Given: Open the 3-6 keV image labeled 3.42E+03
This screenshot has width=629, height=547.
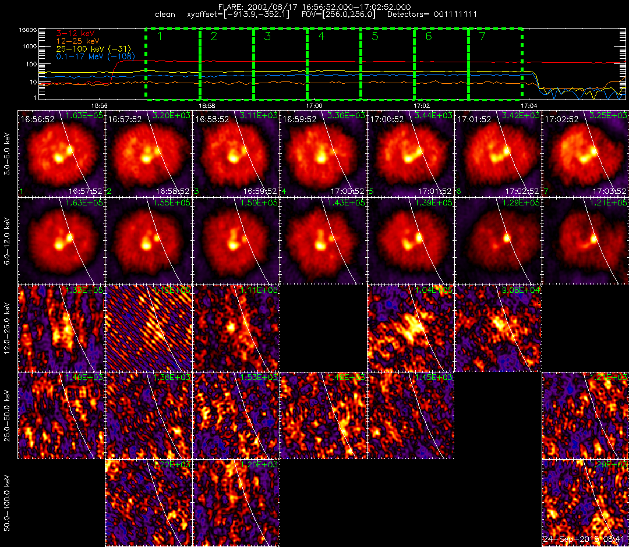Looking at the screenshot, I should [498, 154].
